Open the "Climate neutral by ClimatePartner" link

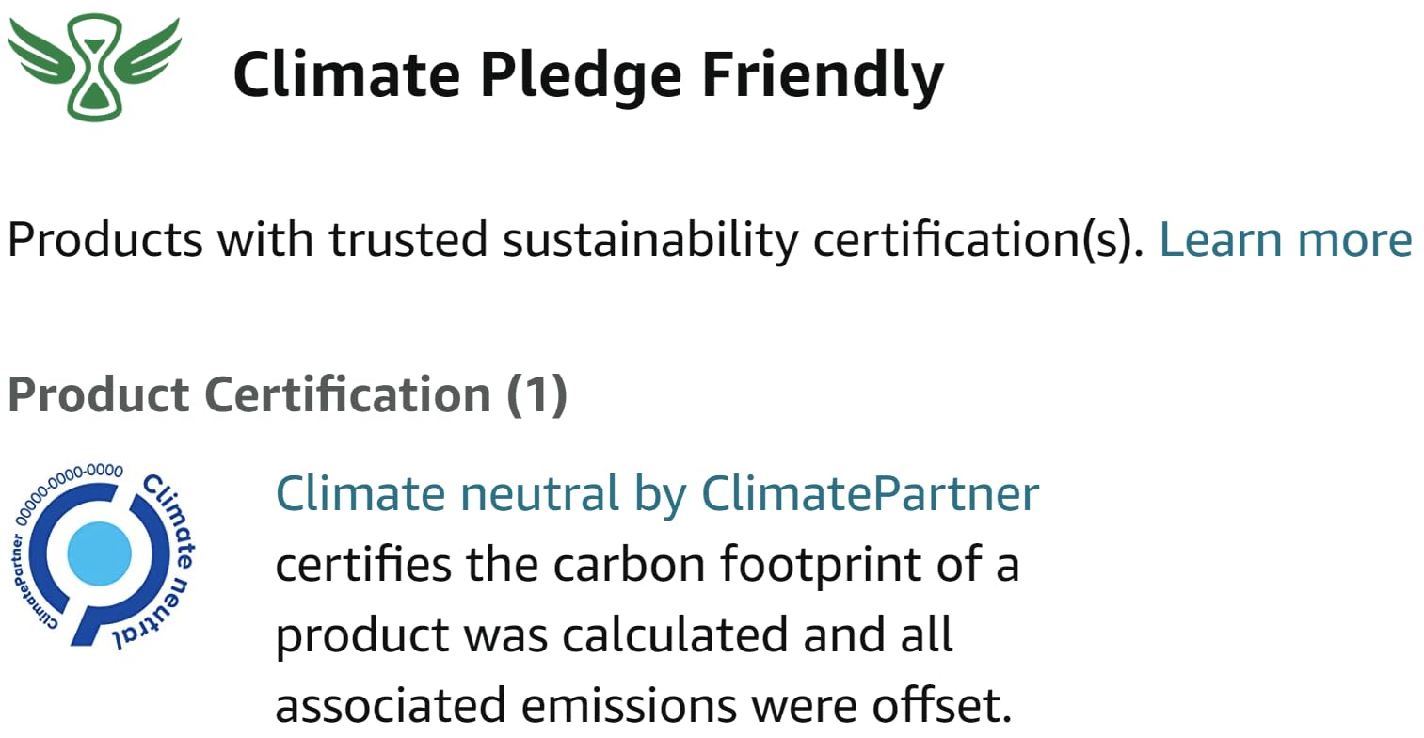[657, 493]
